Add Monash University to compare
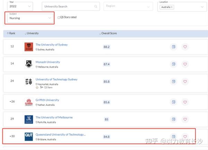The height and width of the screenshot is (150, 208). pyautogui.click(x=174, y=64)
